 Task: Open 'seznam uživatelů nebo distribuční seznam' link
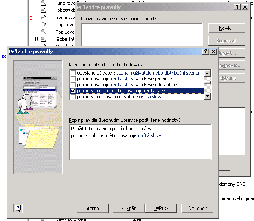(x=159, y=73)
